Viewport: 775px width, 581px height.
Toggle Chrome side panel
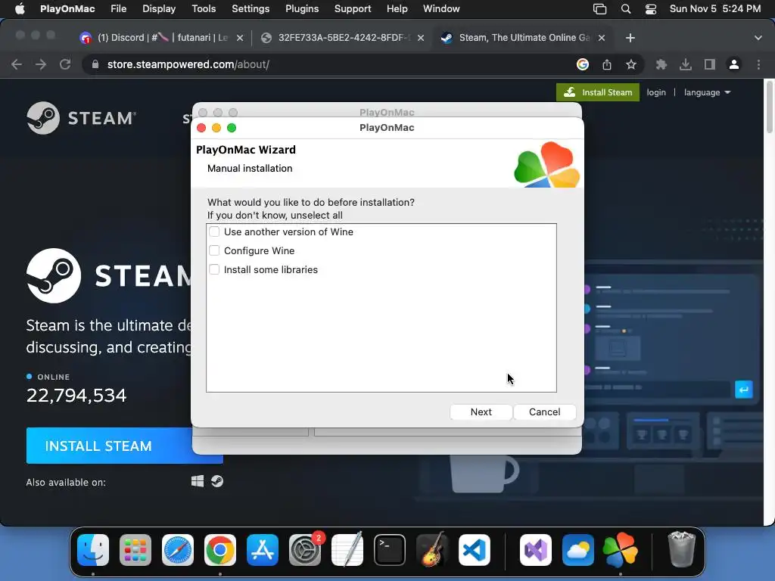pyautogui.click(x=710, y=64)
